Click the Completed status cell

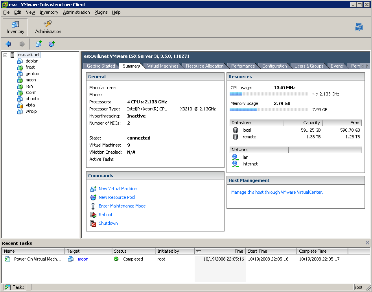133,259
